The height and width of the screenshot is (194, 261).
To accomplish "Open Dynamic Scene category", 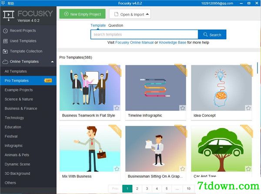I will [28, 164].
